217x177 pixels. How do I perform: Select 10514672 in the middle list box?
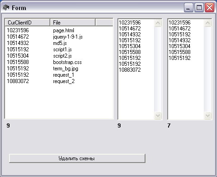(130, 29)
